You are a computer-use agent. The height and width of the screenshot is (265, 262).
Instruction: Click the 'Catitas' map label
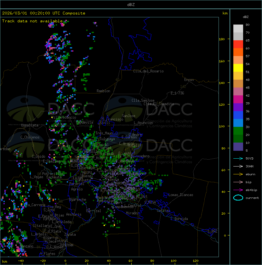coord(163,211)
